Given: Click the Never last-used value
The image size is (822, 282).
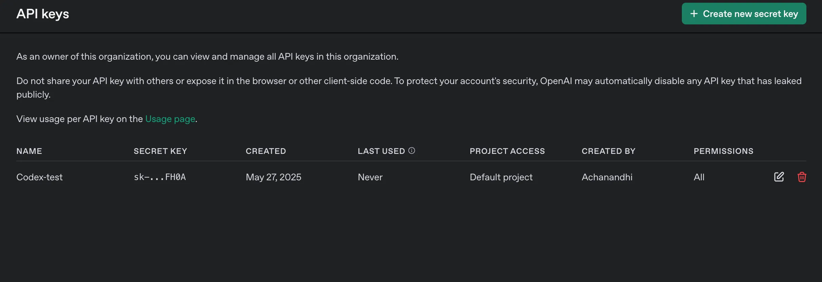Looking at the screenshot, I should (370, 177).
